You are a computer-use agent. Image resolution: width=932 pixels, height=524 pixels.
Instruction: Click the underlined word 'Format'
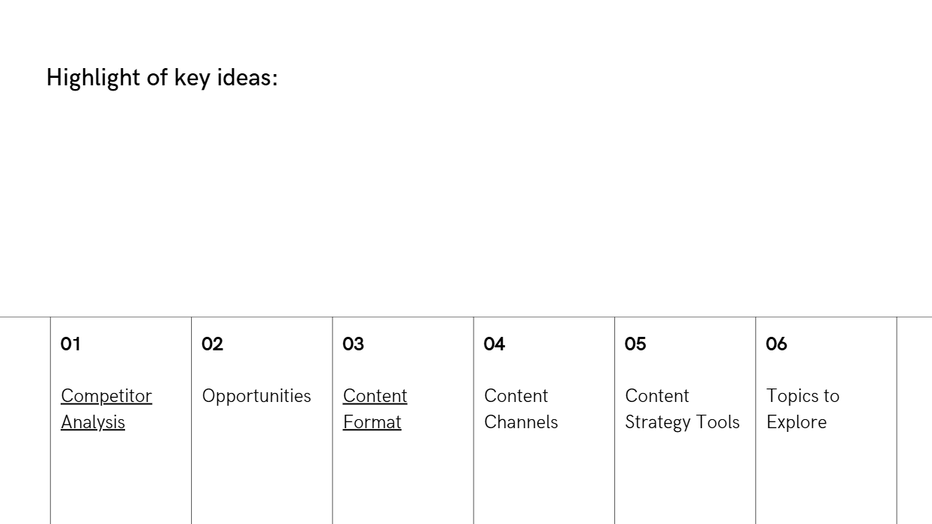(x=372, y=422)
